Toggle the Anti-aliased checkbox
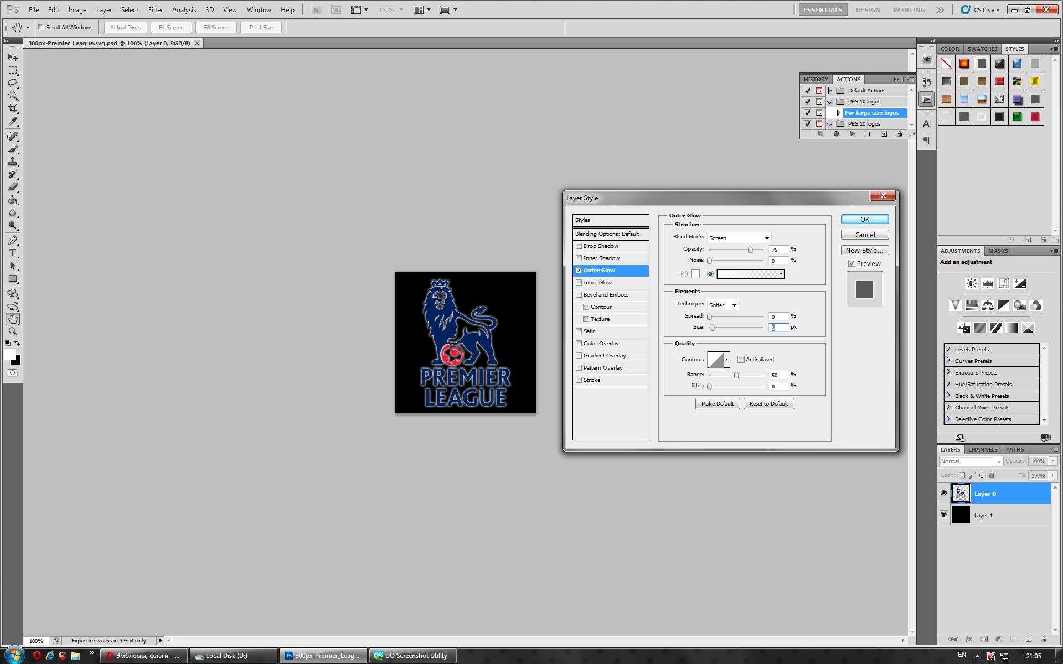Screen dimensions: 1063x664 (741, 360)
